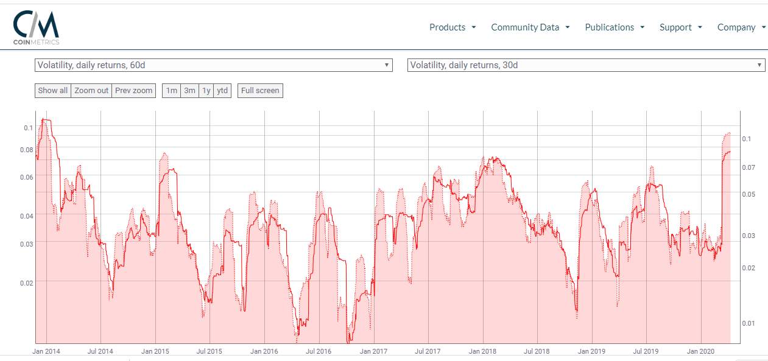
Task: Open the Company menu
Action: point(736,27)
